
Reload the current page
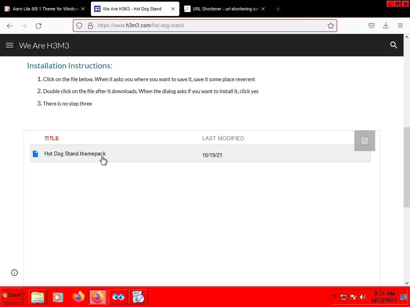click(38, 26)
